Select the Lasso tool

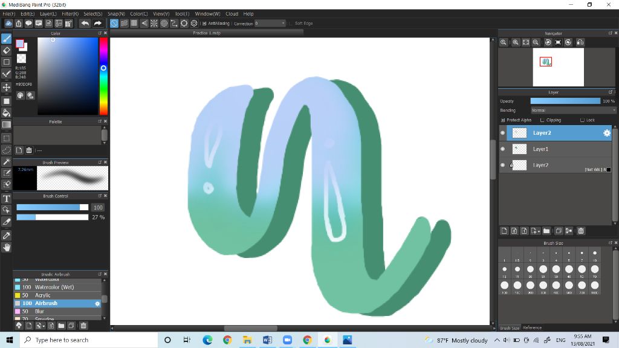click(6, 150)
